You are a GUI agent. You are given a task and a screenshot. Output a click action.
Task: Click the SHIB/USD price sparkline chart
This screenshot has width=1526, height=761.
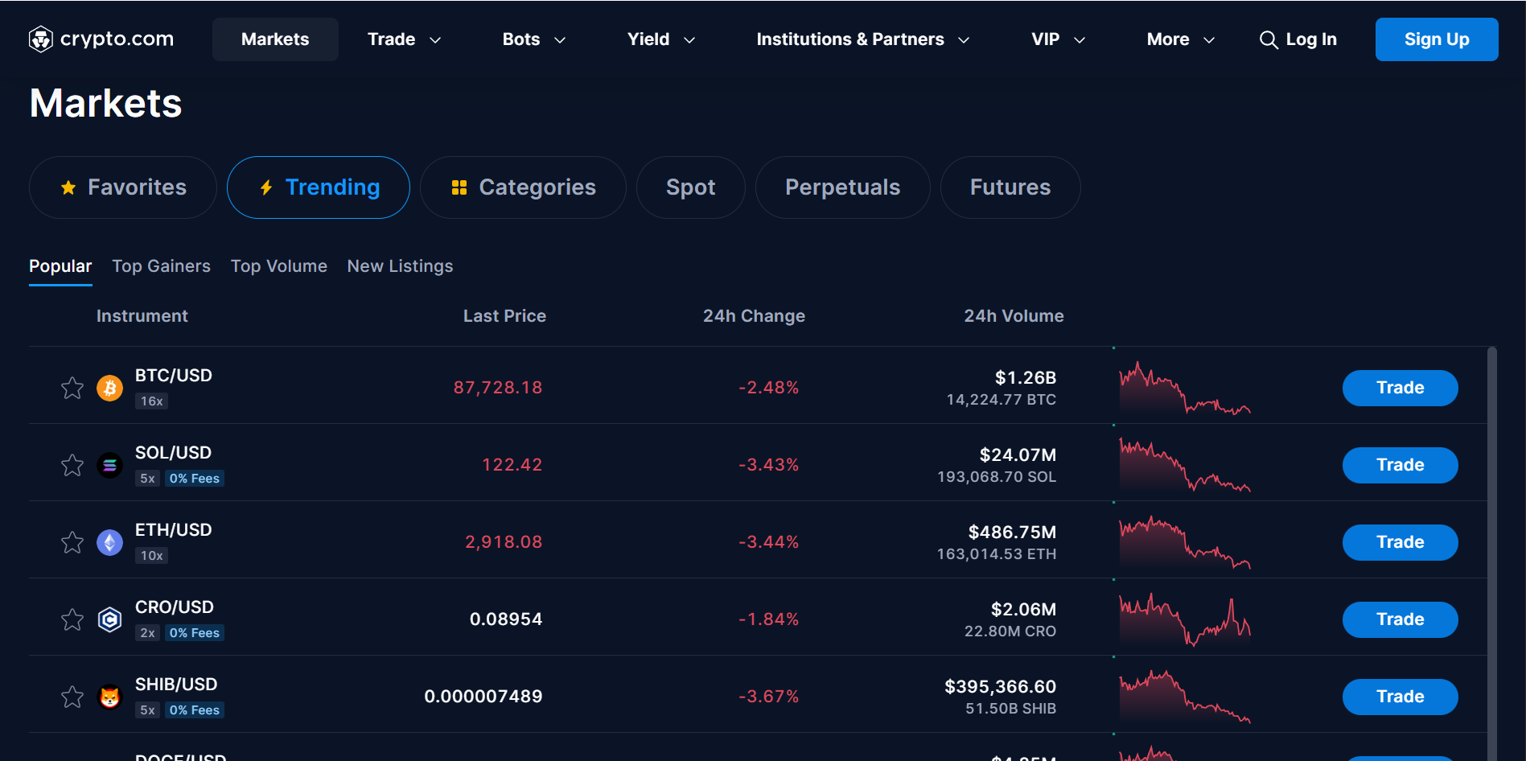pos(1185,697)
